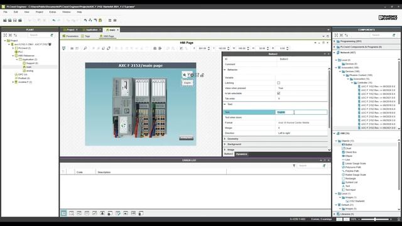Close the main editor tab
Image resolution: width=402 pixels, height=226 pixels.
[x=118, y=30]
